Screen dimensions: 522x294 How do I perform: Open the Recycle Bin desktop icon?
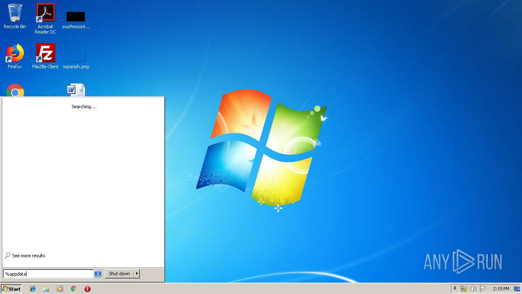coord(15,17)
